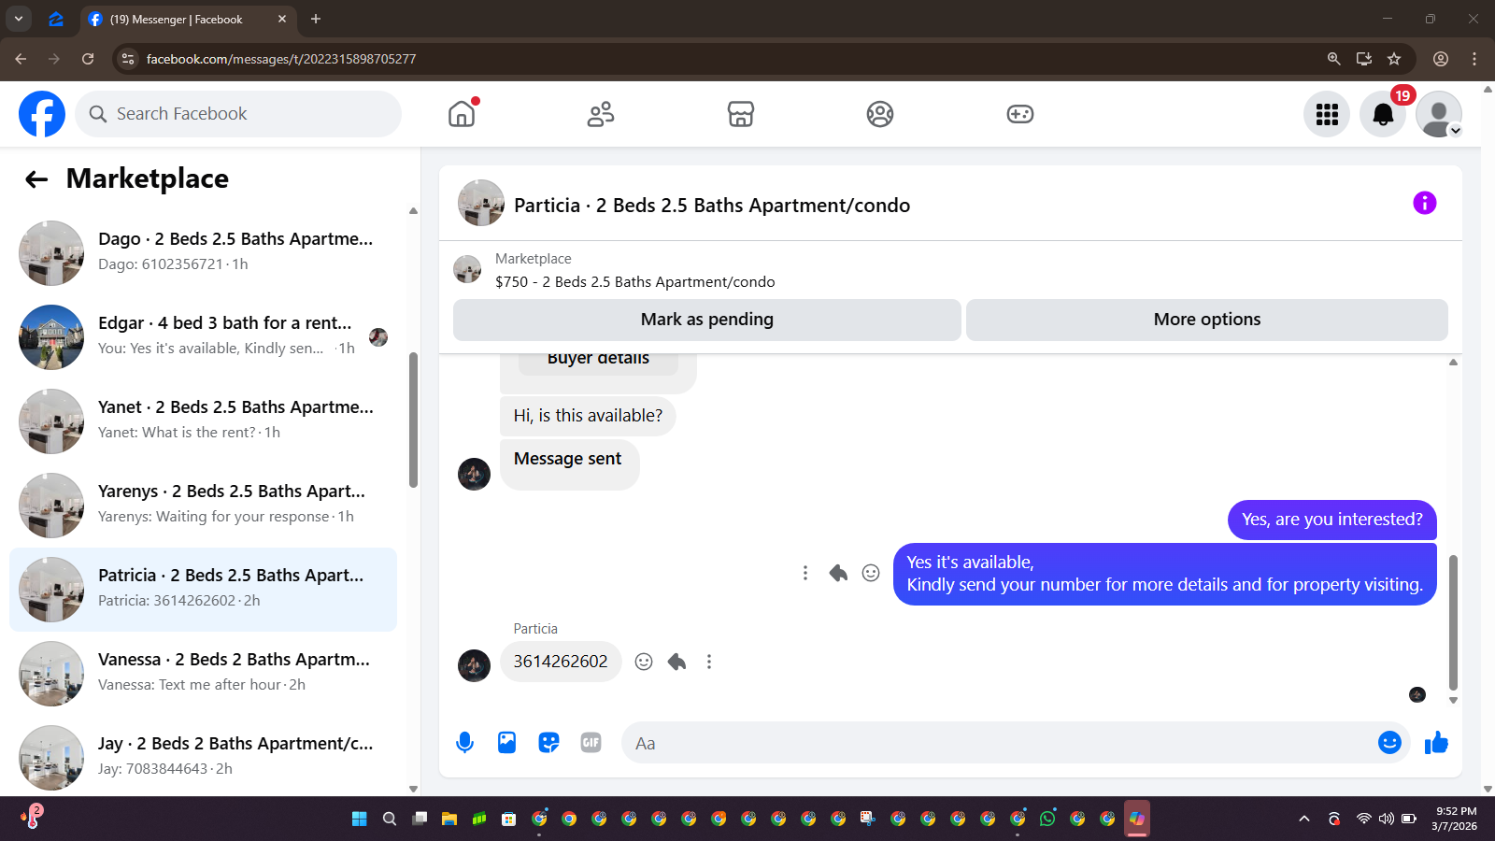Click the address bar URL
The image size is (1495, 841).
[x=281, y=59]
